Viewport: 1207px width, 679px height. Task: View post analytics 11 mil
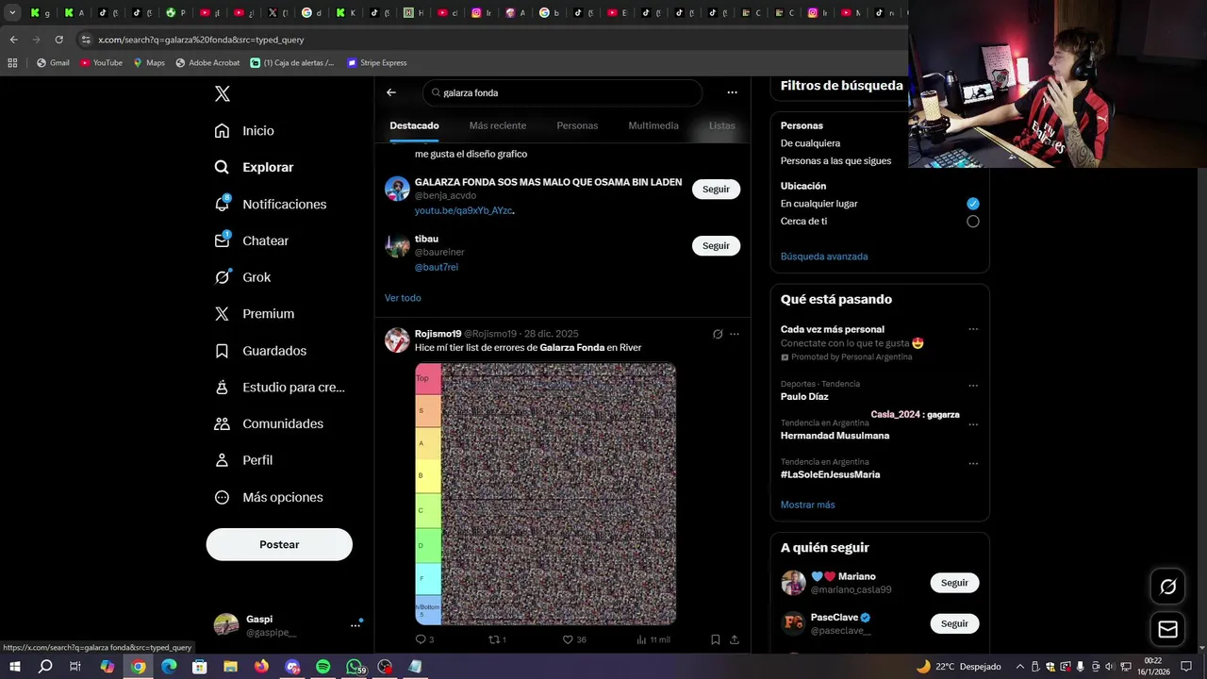pos(653,639)
